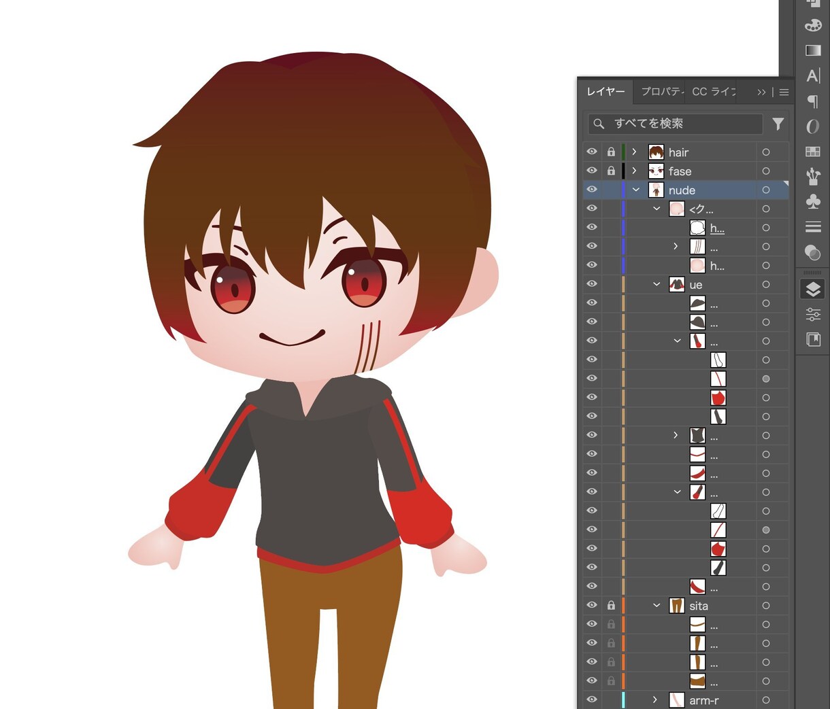
Task: Expand the fase layer
Action: tap(634, 171)
